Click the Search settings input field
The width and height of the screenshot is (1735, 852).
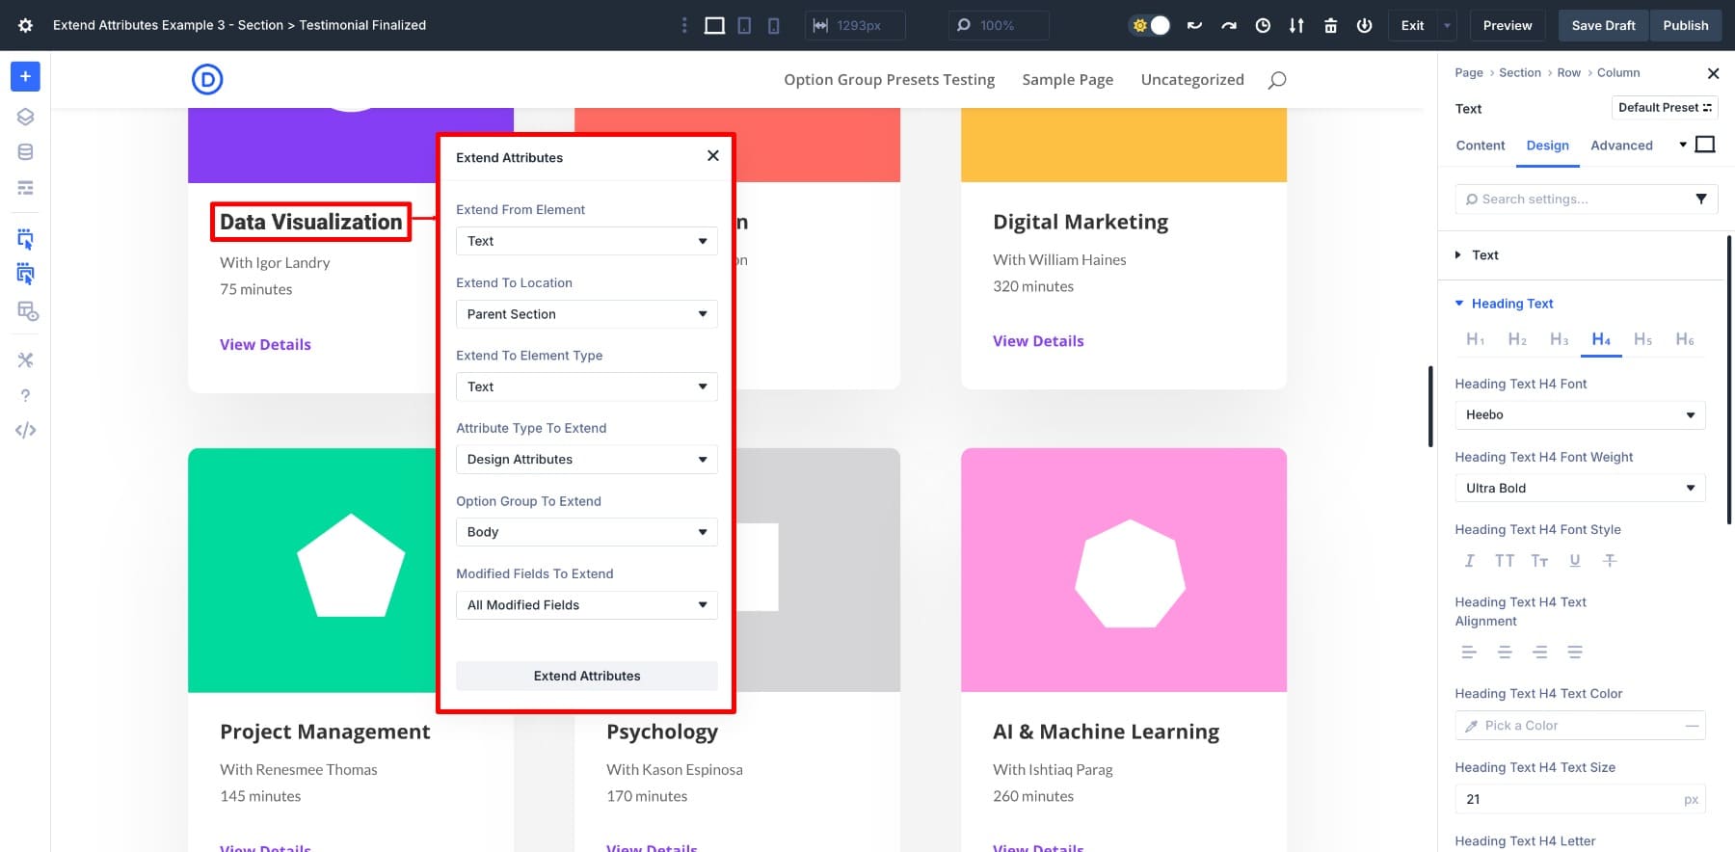pyautogui.click(x=1576, y=200)
